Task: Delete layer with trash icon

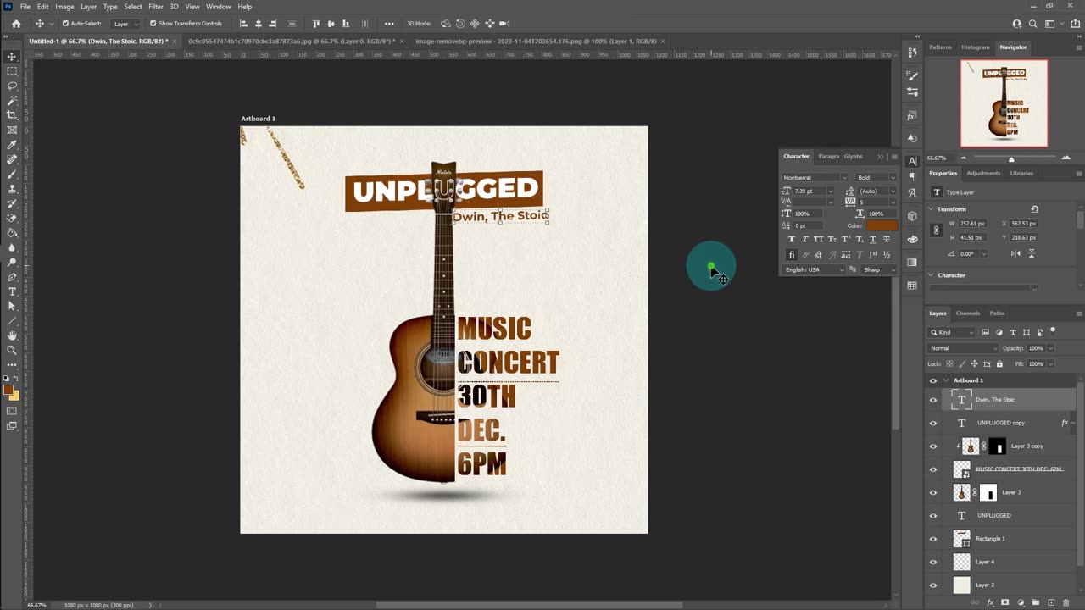Action: point(1066,602)
